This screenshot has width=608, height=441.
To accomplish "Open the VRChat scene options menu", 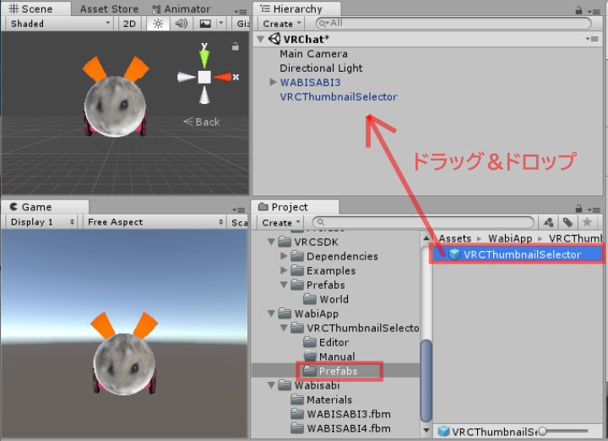I will [x=592, y=39].
